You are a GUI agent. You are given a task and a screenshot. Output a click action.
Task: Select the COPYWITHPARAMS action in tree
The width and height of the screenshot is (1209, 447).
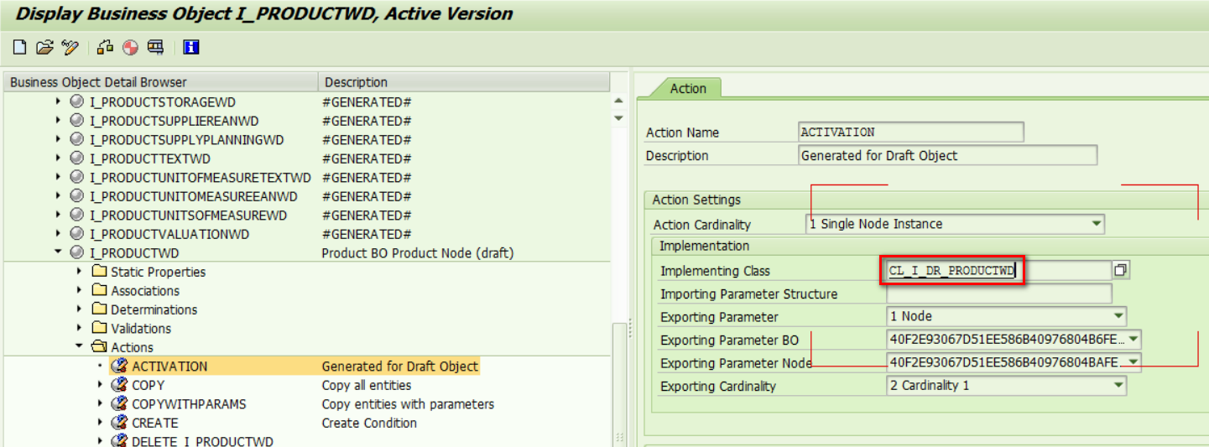point(189,404)
